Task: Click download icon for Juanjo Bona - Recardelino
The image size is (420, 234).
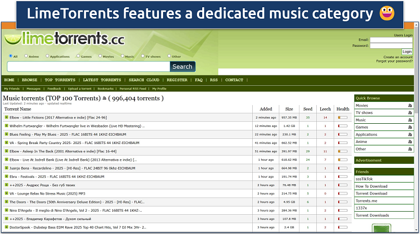Action: tap(6, 168)
